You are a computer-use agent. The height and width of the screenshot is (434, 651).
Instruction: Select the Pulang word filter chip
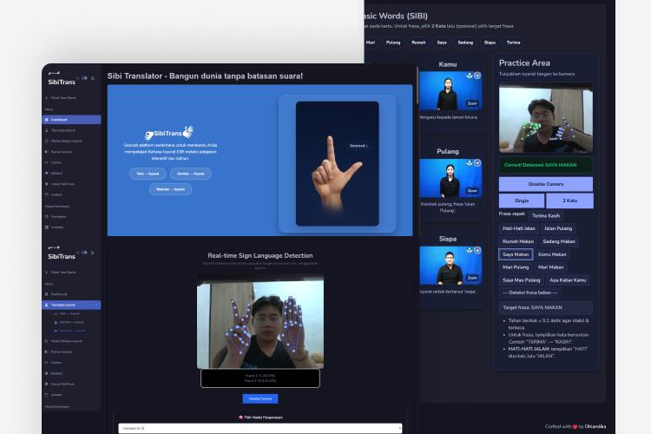[x=393, y=43]
